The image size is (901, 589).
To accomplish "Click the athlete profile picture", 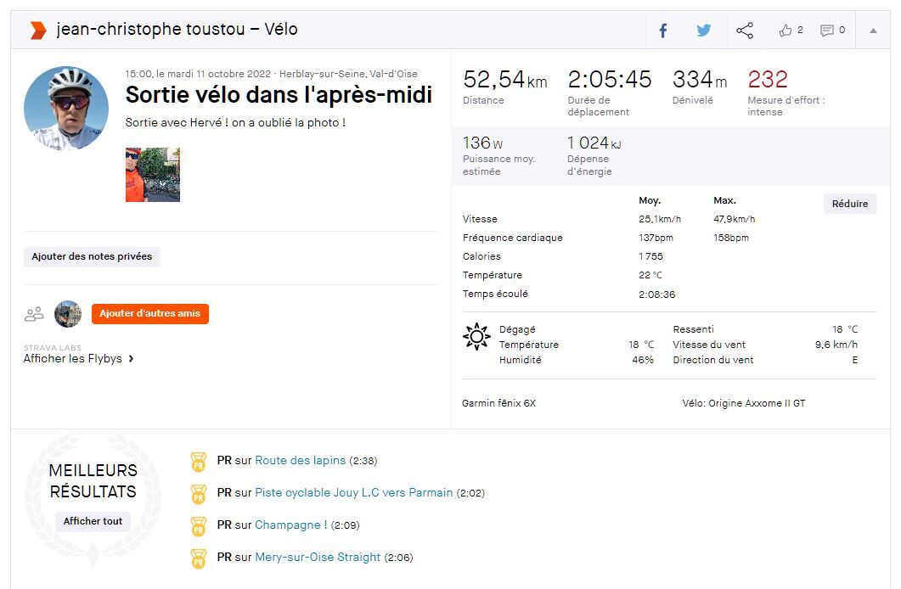I will pos(66,109).
